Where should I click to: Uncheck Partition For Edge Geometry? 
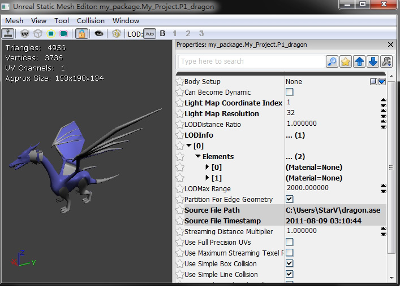pyautogui.click(x=290, y=199)
